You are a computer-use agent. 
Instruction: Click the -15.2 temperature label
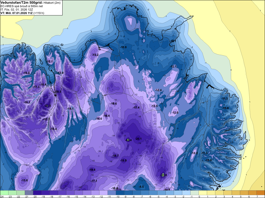tap(95, 55)
